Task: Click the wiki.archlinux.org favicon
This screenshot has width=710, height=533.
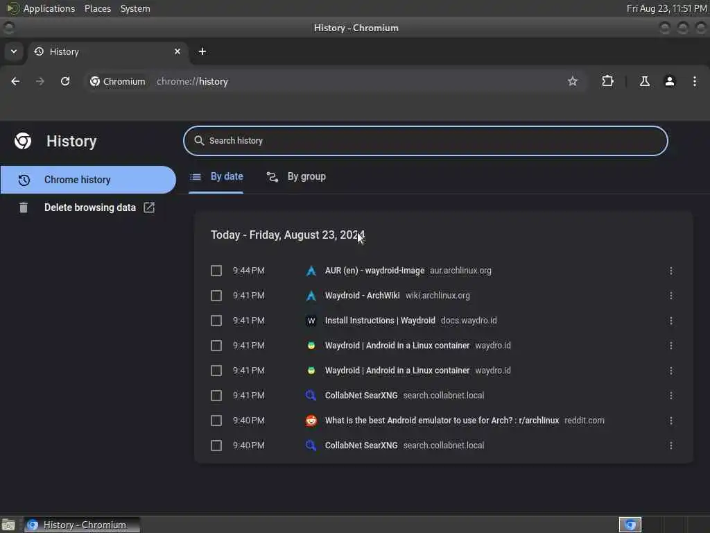Action: point(311,296)
